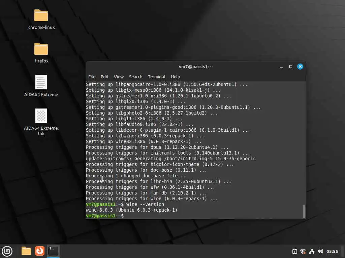The image size is (345, 258).
Task: Select the AIDA64 Extreme.lnk desktop icon
Action: pyautogui.click(x=41, y=116)
